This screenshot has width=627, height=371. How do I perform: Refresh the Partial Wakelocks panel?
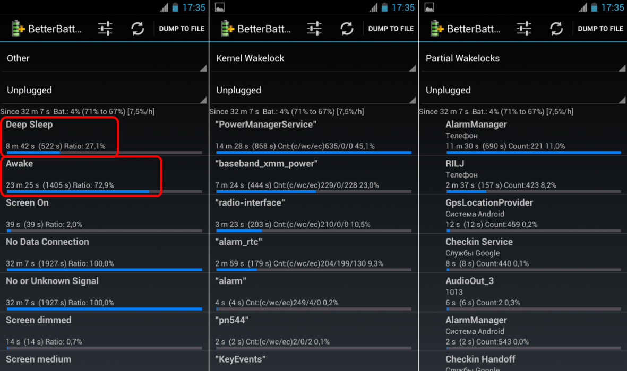pyautogui.click(x=556, y=28)
